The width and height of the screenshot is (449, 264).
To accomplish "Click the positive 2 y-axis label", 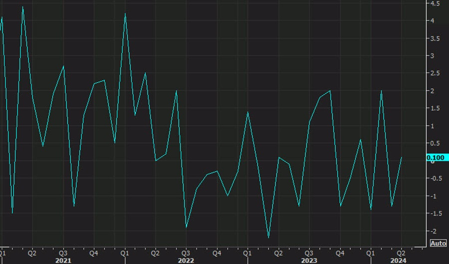I will (x=432, y=91).
